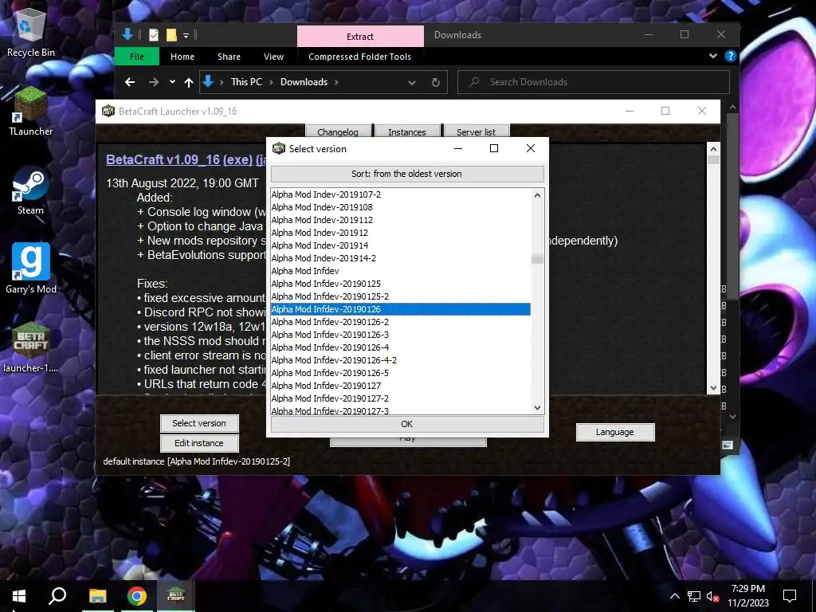Show hidden system tray icons

tap(674, 596)
